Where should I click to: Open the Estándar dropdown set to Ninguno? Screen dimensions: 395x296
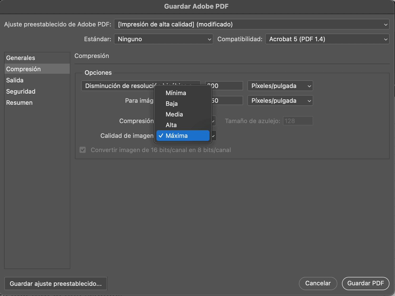163,39
